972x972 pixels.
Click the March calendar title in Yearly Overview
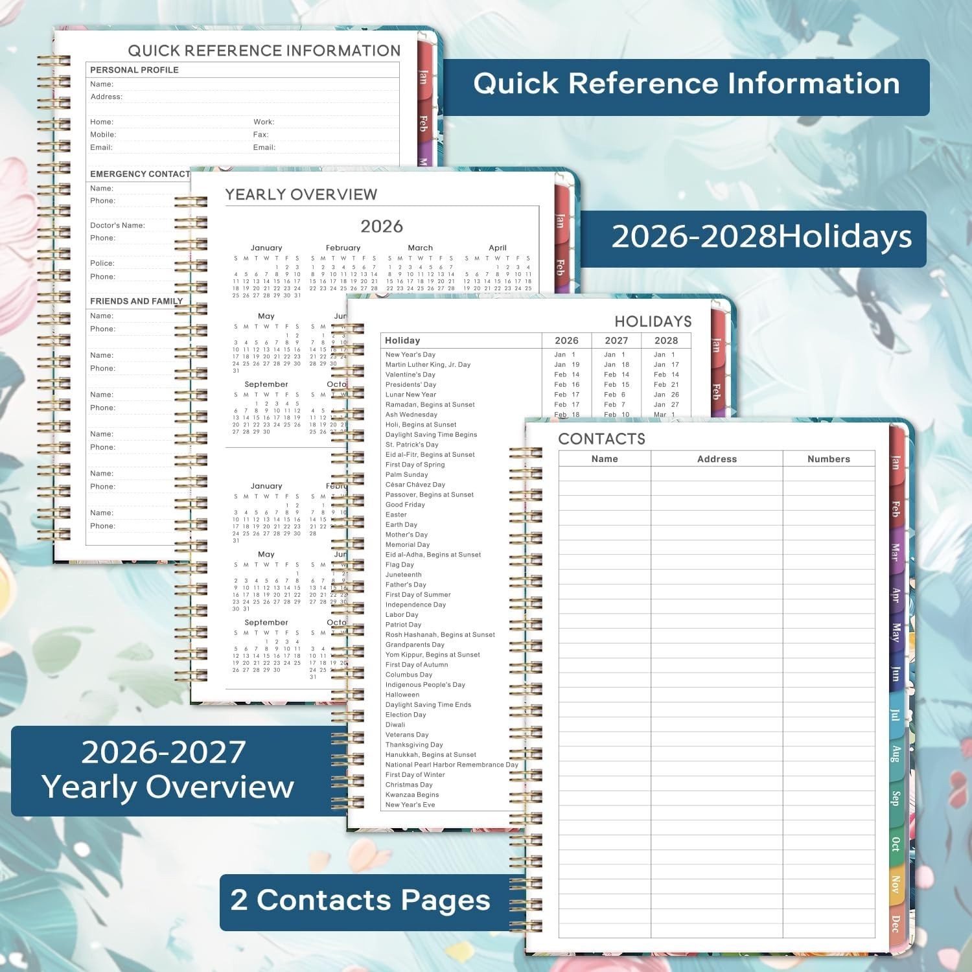[x=421, y=248]
